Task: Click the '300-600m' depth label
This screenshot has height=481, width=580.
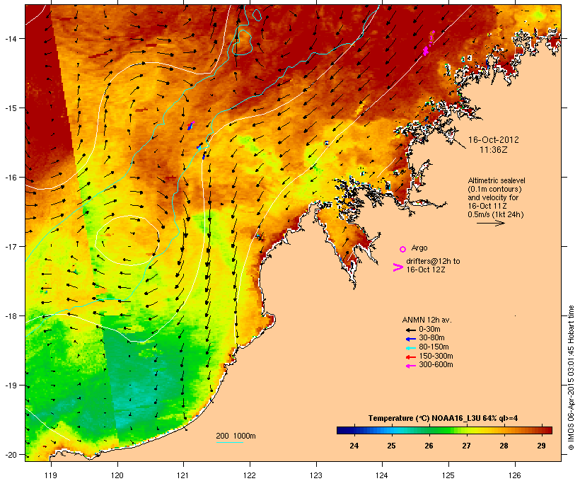Action: (436, 365)
